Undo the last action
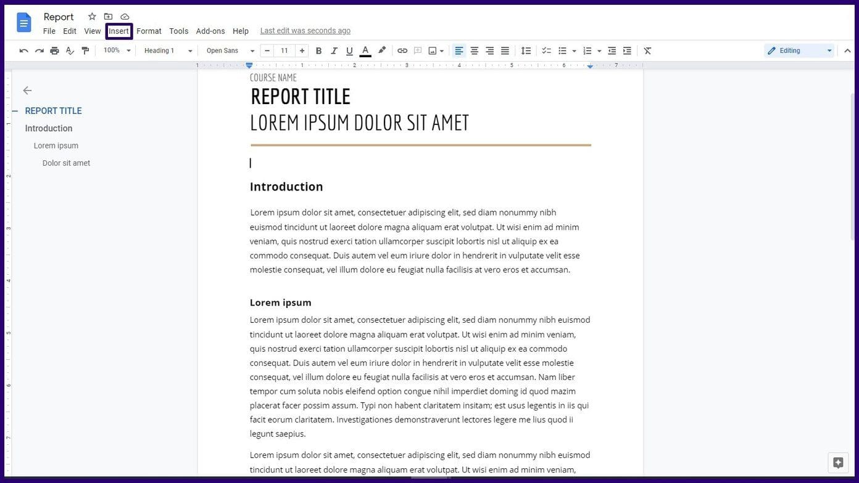 pyautogui.click(x=23, y=51)
